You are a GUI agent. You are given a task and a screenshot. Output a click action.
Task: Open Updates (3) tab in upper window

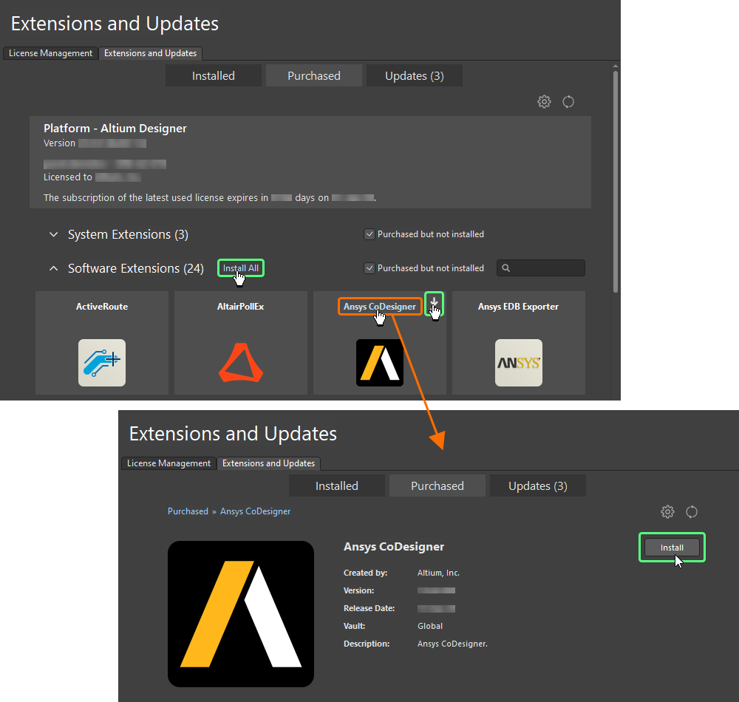(415, 76)
